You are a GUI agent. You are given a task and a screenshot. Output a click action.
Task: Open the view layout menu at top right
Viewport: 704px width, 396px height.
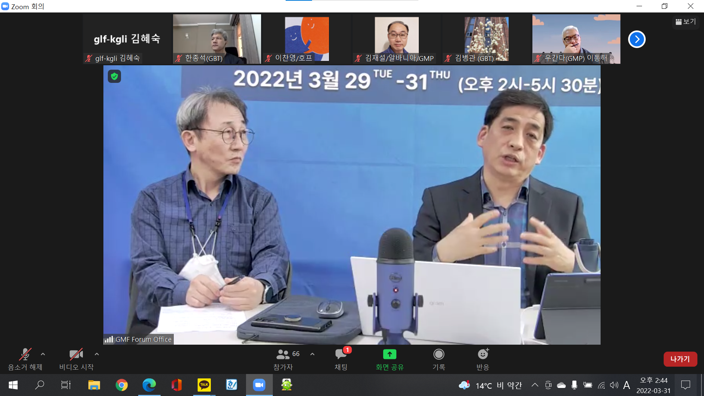(686, 22)
